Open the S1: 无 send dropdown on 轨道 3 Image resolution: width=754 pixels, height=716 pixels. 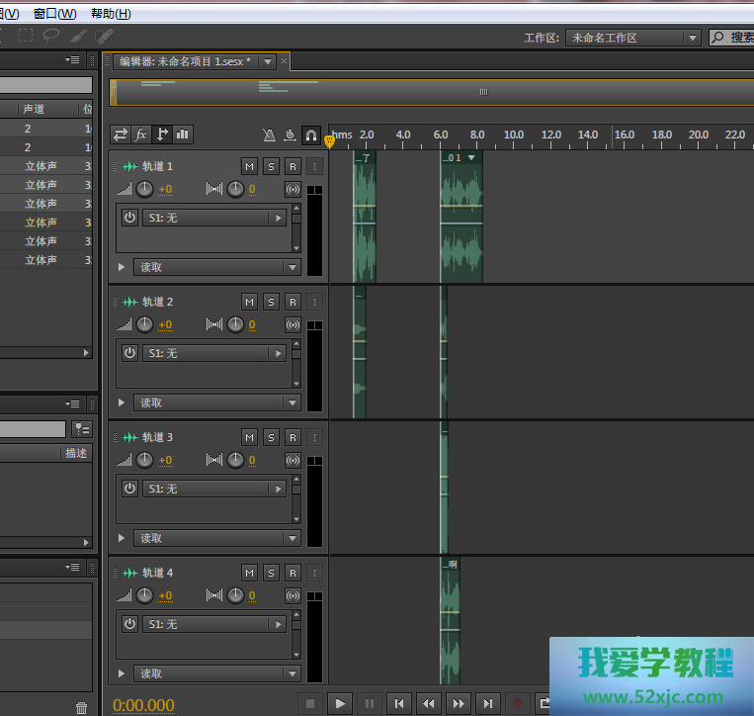(x=213, y=489)
